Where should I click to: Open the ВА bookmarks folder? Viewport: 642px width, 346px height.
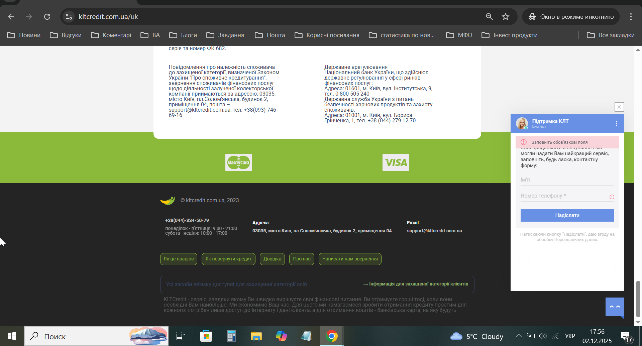point(150,35)
